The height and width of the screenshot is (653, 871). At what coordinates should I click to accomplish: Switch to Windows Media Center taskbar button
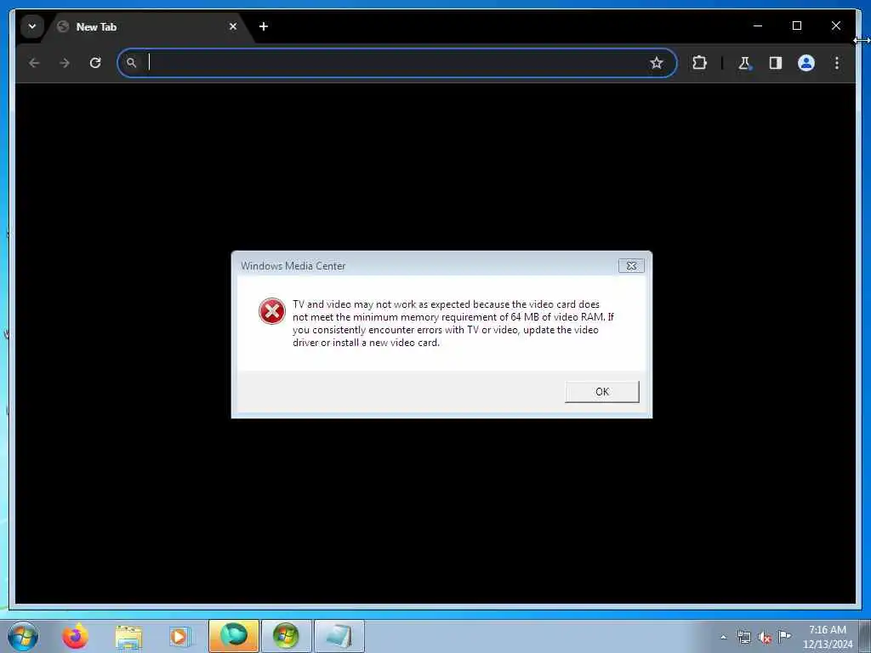pyautogui.click(x=286, y=636)
